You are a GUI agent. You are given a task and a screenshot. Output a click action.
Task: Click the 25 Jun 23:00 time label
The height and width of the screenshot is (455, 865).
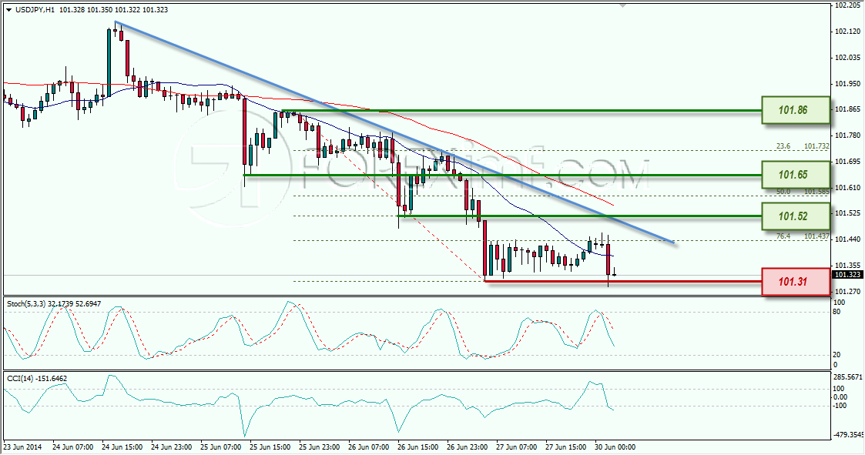pyautogui.click(x=320, y=447)
